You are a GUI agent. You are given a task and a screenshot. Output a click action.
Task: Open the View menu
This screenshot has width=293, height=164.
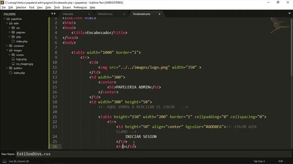(x=40, y=7)
